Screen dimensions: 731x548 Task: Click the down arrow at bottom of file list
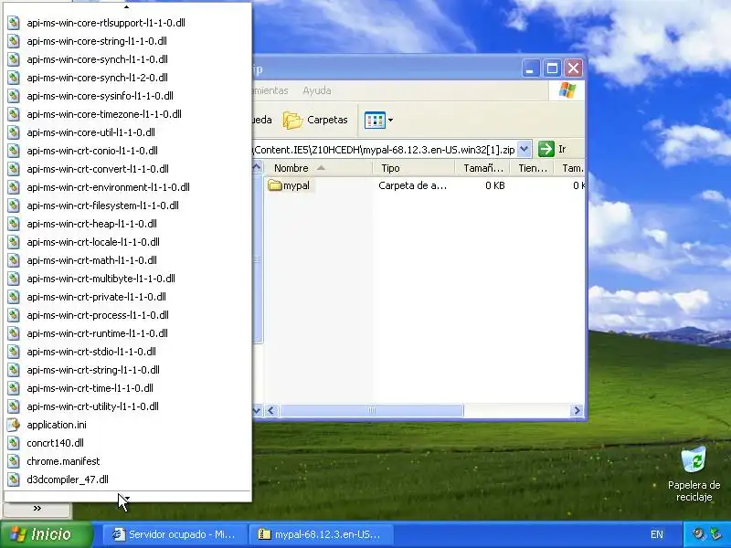pyautogui.click(x=126, y=497)
